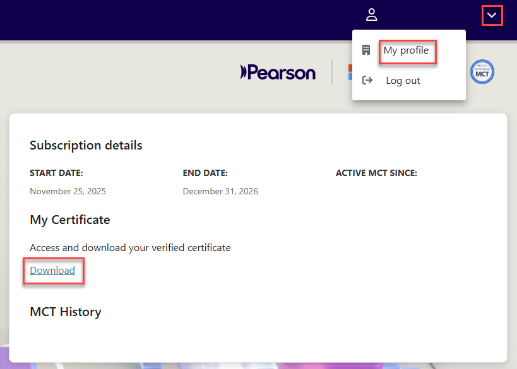This screenshot has width=517, height=369.
Task: Click the Subscription details heading
Action: [x=86, y=146]
